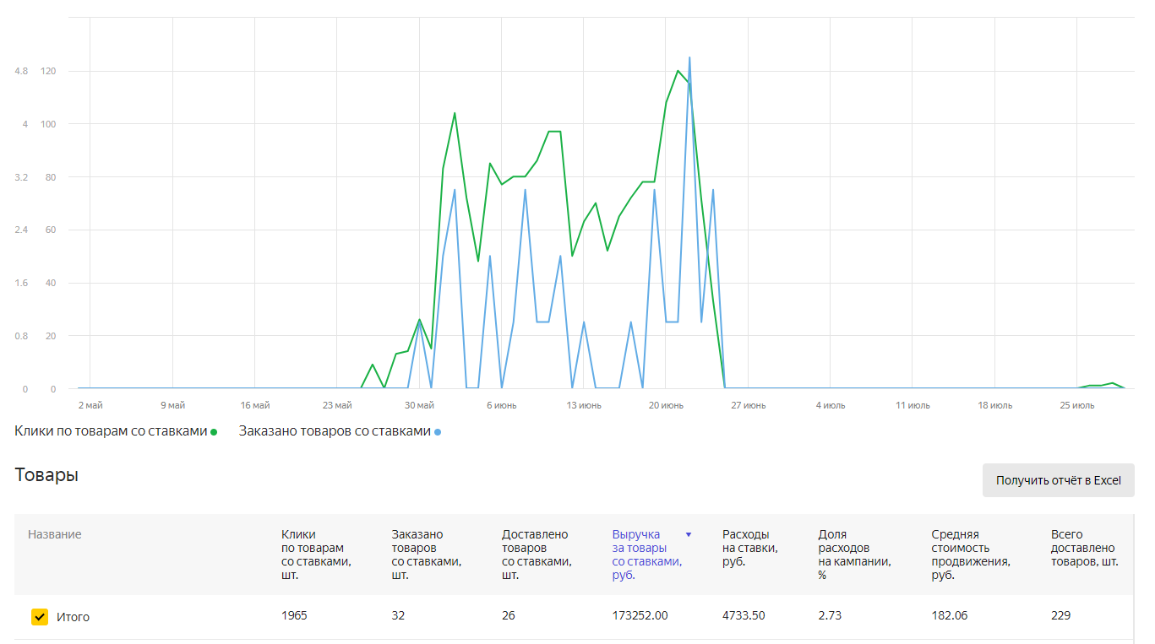
Task: Click the 9 май axis label
Action: coord(172,406)
